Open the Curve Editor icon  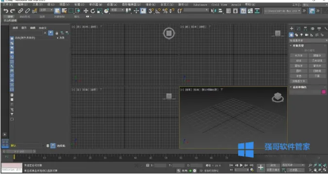tap(250, 11)
